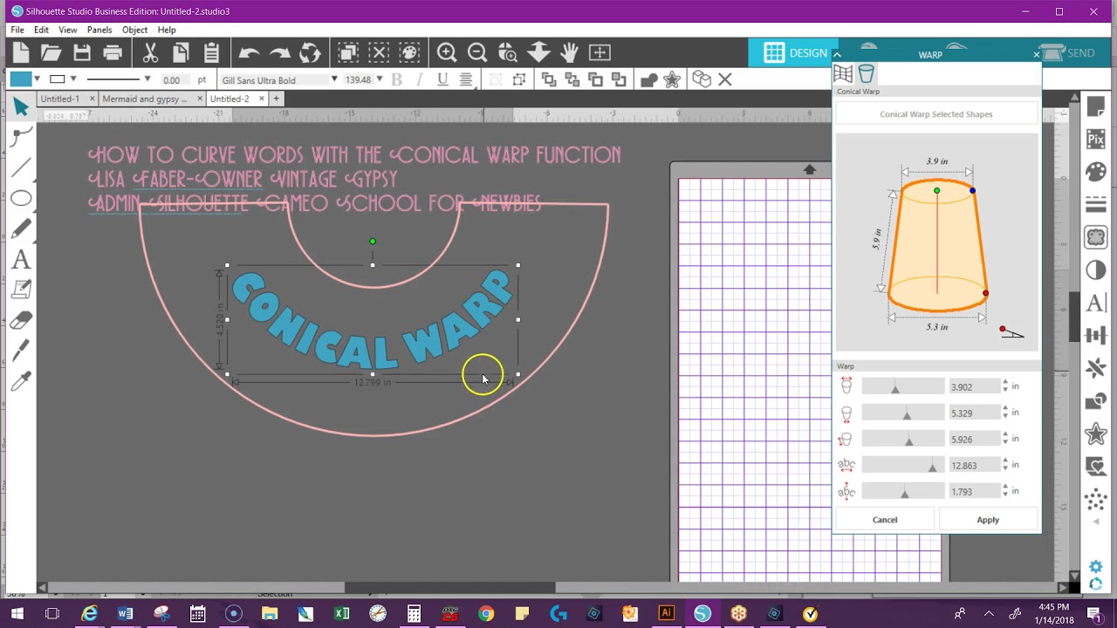Viewport: 1117px width, 628px height.
Task: Expand the line style dropdown
Action: [x=147, y=79]
